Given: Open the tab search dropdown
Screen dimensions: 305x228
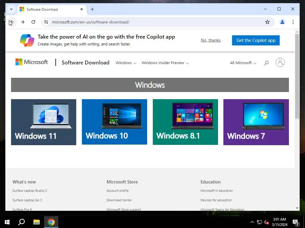Looking at the screenshot, I should tap(11, 9).
